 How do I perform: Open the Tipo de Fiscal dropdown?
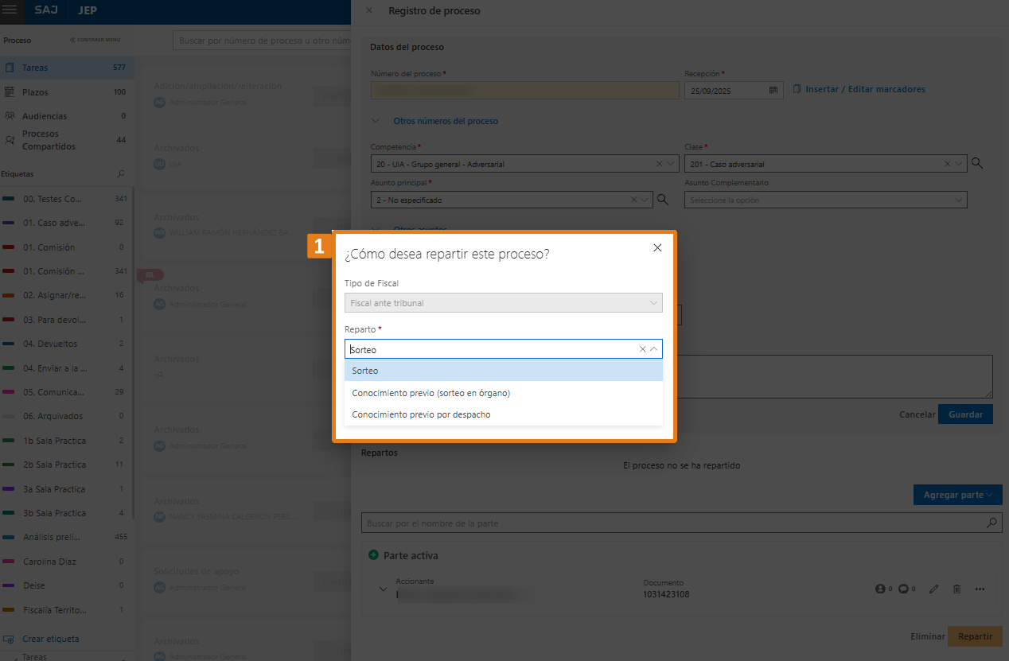tap(503, 303)
